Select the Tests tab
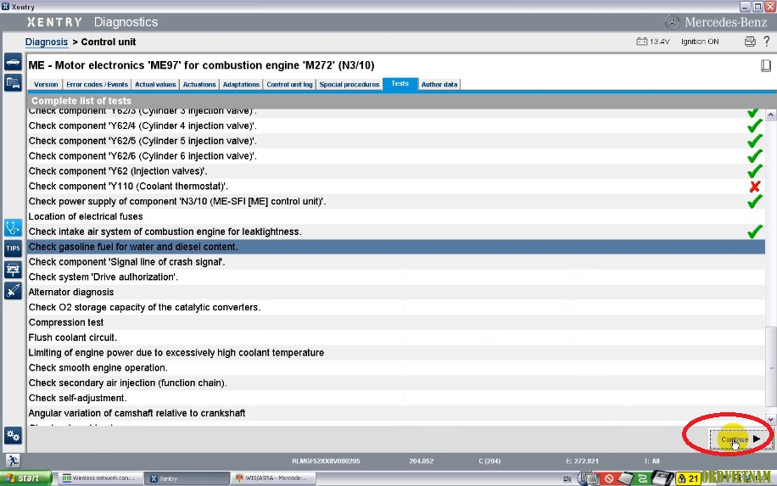777x486 pixels. 400,84
